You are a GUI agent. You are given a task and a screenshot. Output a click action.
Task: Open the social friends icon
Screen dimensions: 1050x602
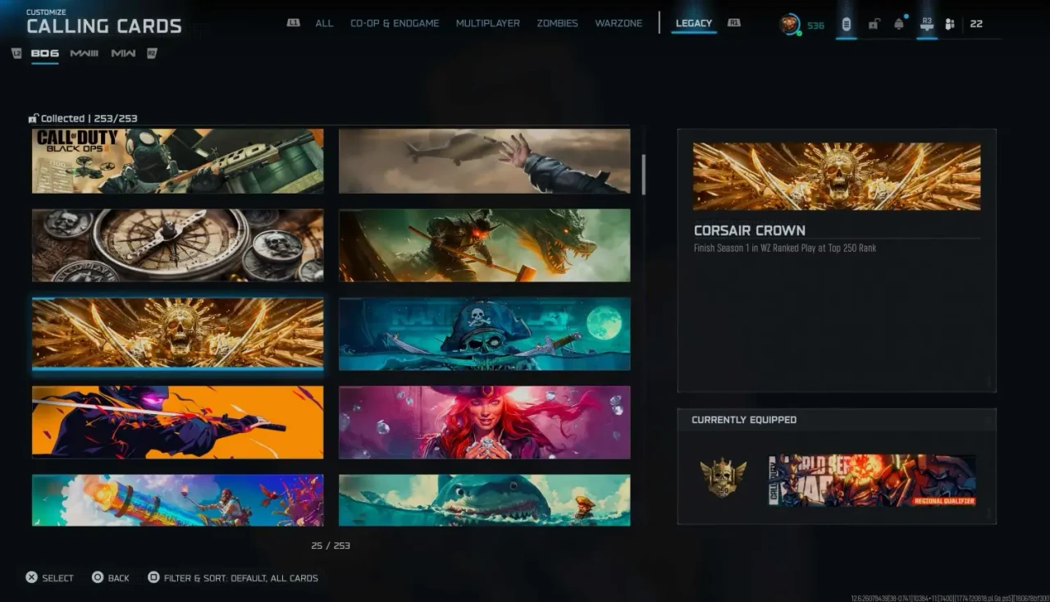pyautogui.click(x=950, y=25)
